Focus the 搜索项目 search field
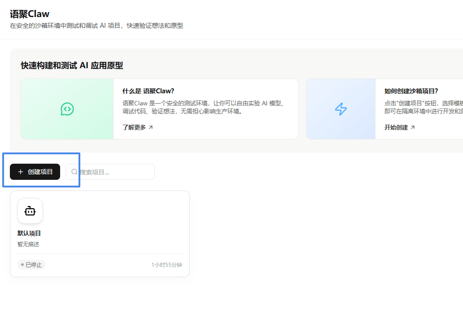The image size is (463, 322). coord(110,172)
